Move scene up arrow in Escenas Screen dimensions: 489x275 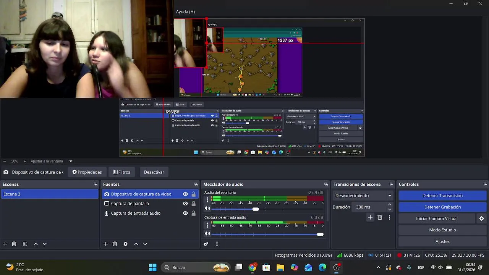[x=36, y=244]
